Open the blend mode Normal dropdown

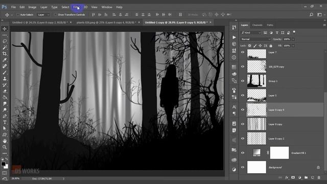point(255,39)
